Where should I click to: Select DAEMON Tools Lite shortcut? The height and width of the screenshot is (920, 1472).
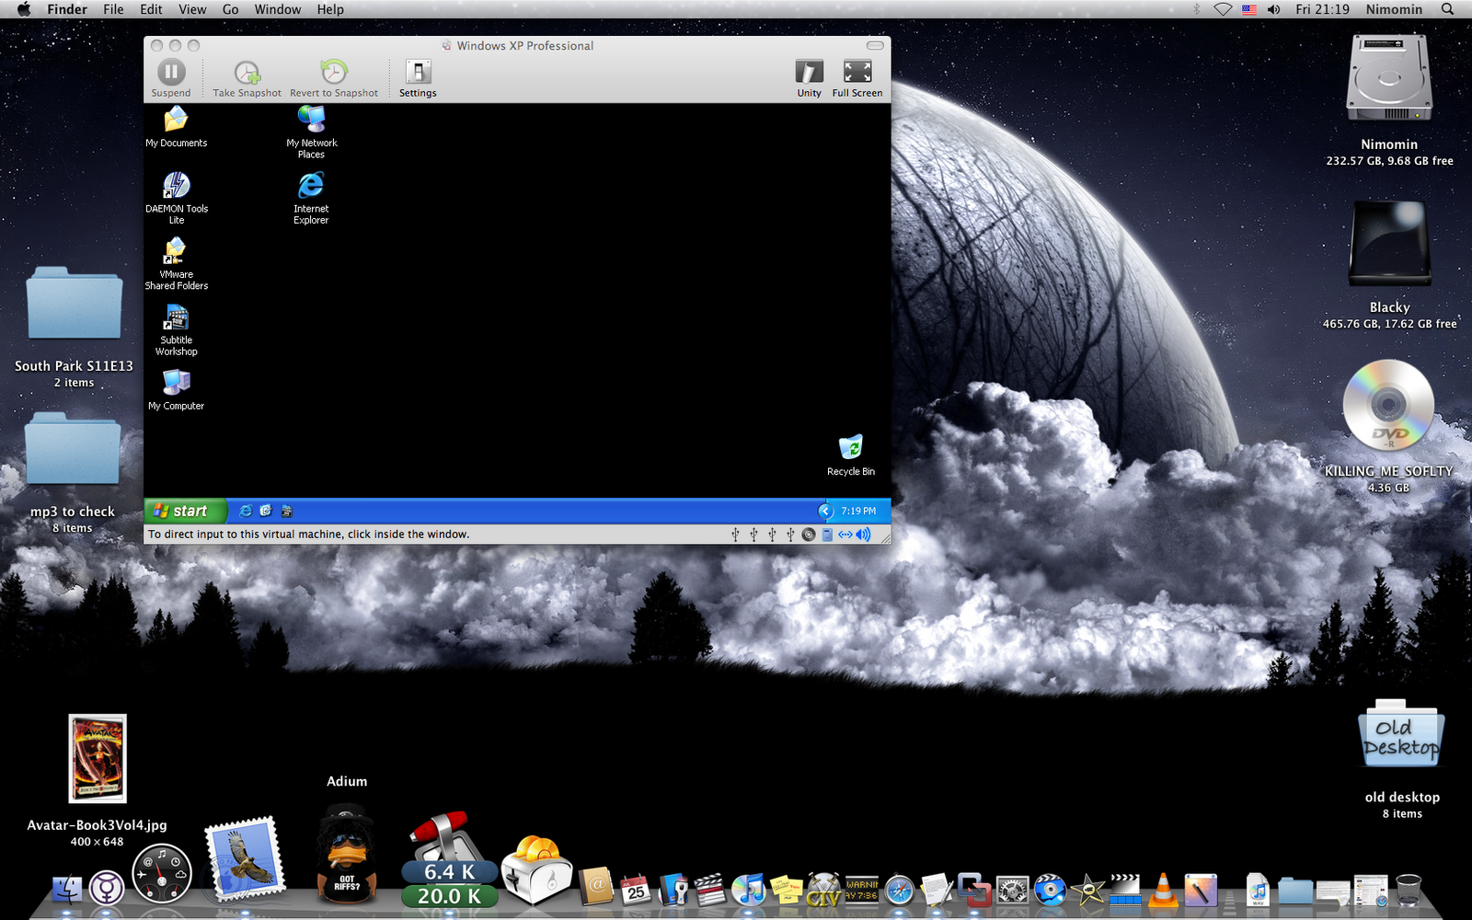coord(177,198)
